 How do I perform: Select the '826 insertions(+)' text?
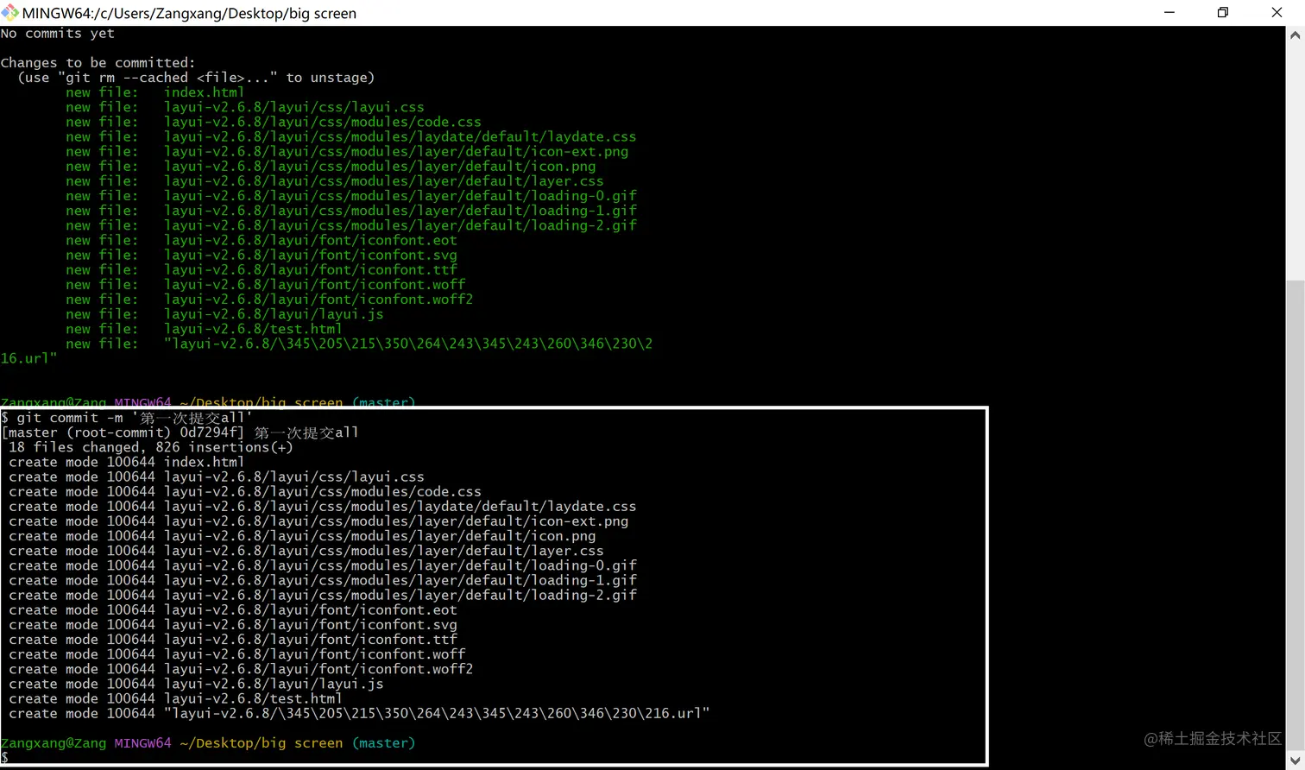224,447
